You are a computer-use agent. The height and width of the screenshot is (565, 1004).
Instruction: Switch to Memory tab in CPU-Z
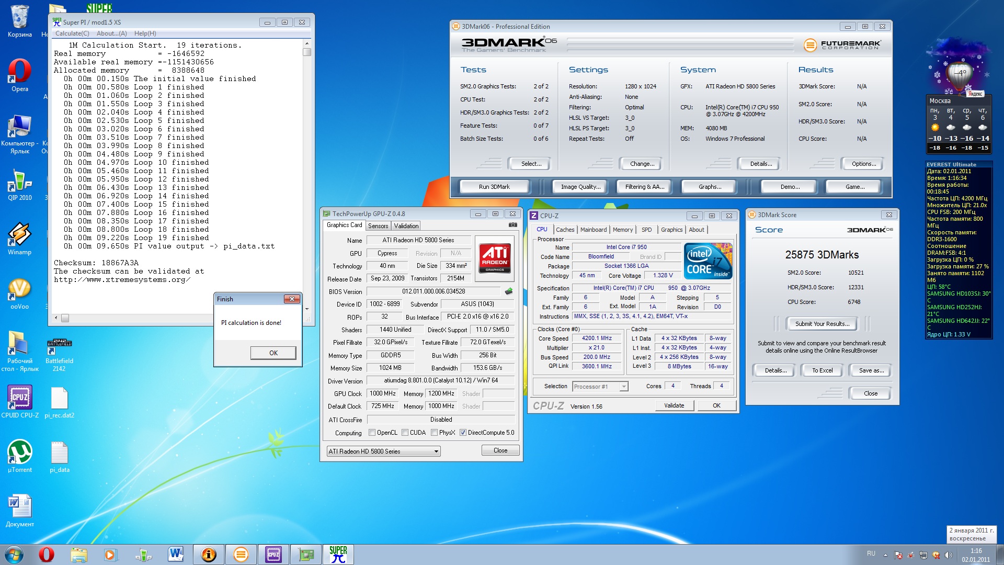click(622, 230)
